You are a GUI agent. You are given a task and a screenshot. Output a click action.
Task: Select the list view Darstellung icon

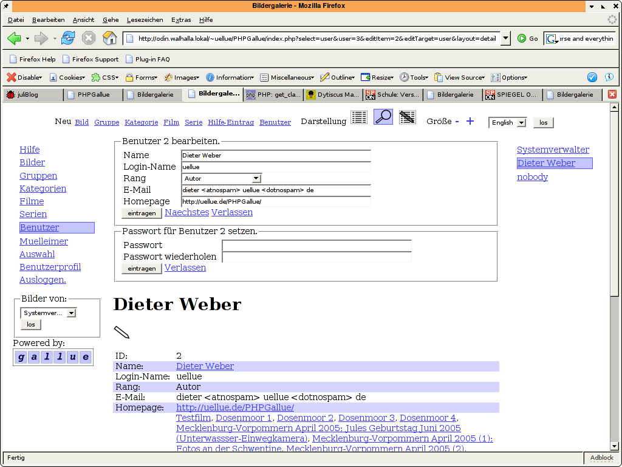tap(359, 117)
